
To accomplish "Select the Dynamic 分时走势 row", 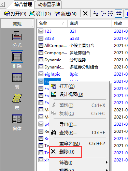I will pyautogui.click(x=83, y=60).
